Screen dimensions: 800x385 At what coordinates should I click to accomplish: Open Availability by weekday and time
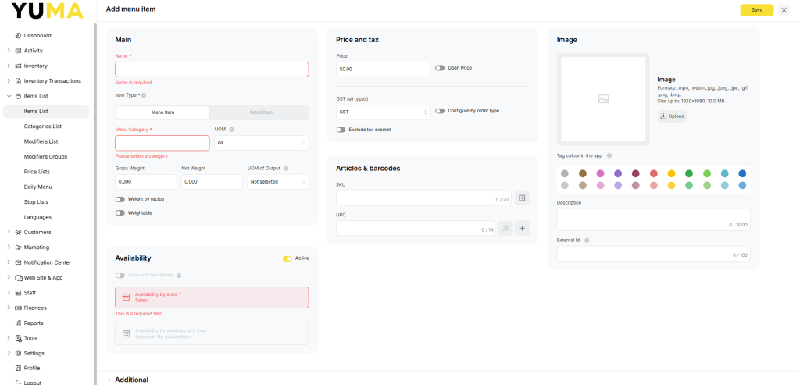coord(212,333)
